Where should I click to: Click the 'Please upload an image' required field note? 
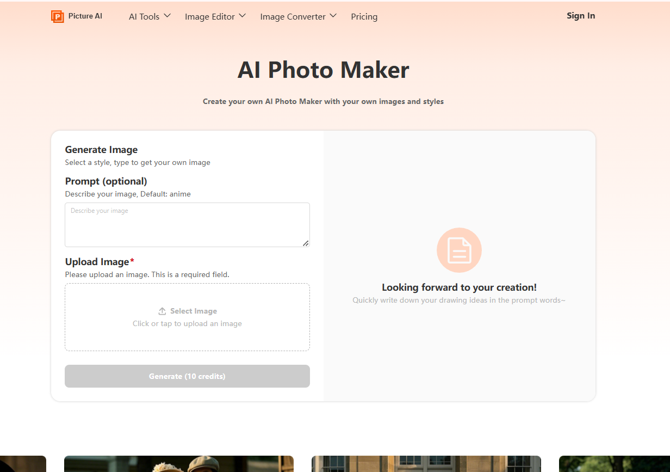tap(147, 274)
